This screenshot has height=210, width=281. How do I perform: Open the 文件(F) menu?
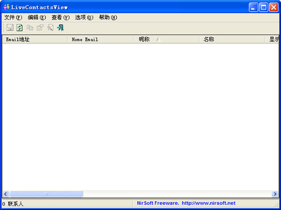coord(13,18)
